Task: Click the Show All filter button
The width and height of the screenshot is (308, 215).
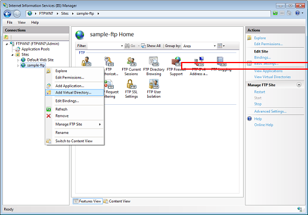Action: tap(151, 46)
